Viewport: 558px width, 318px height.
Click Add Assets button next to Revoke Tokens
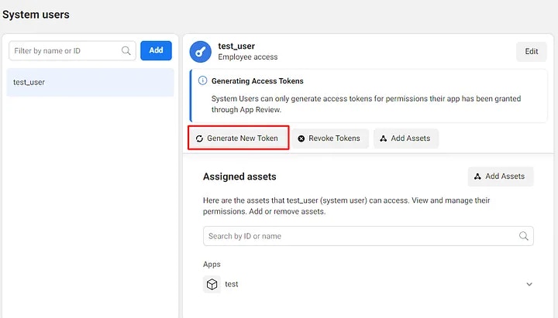[406, 138]
